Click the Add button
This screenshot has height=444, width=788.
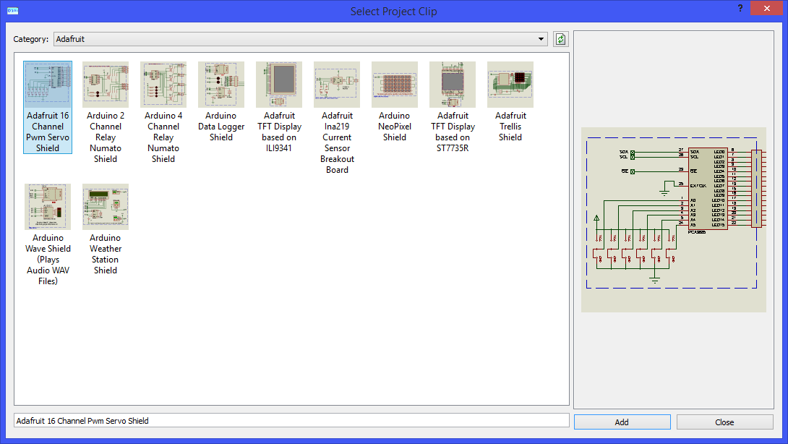pos(622,422)
